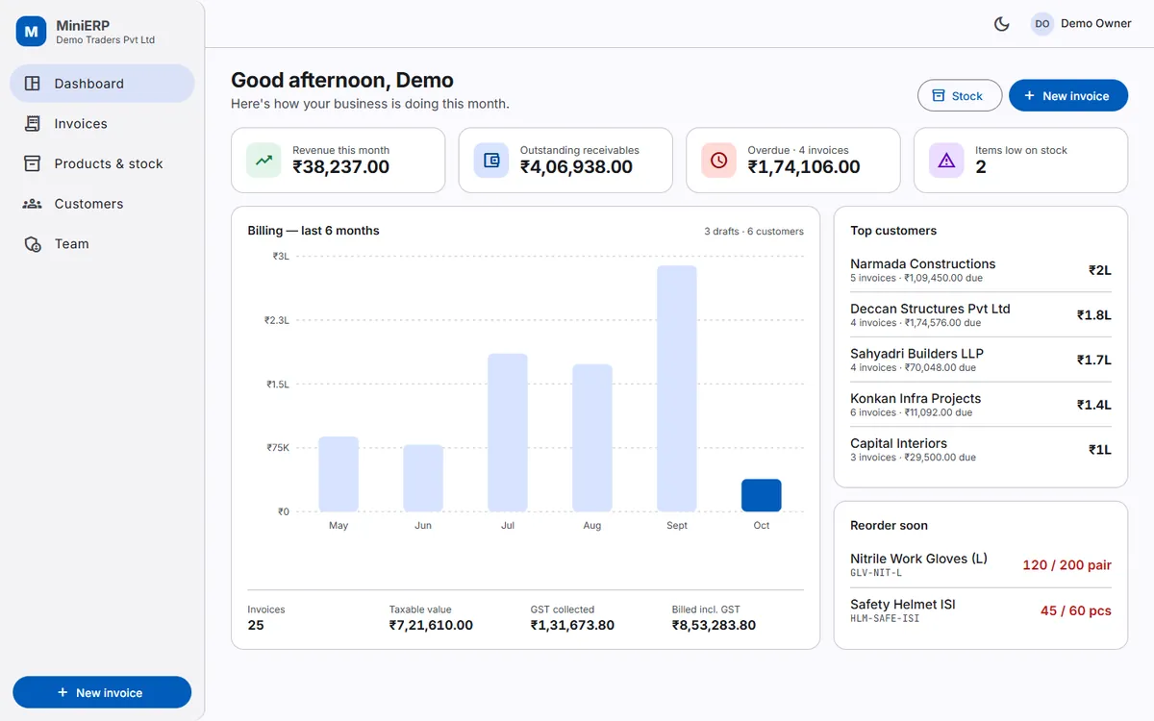Click 'Demo Traders Pvt Ltd' company name
This screenshot has height=721, width=1154.
coord(106,40)
